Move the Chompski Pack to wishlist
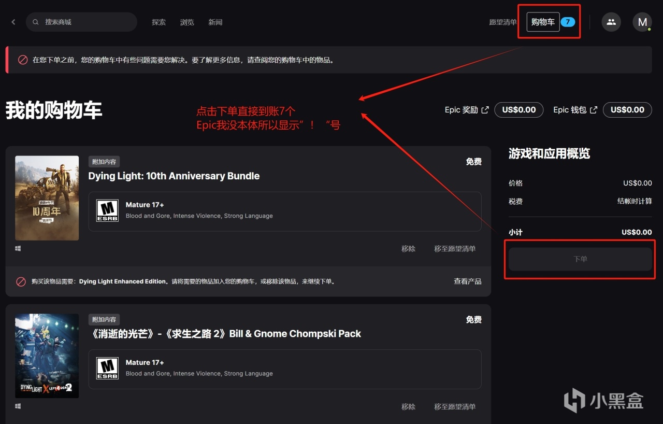The image size is (663, 424). [455, 407]
